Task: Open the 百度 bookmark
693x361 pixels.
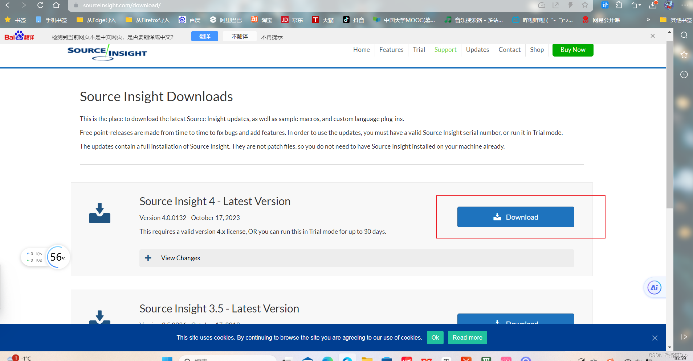Action: coord(189,20)
